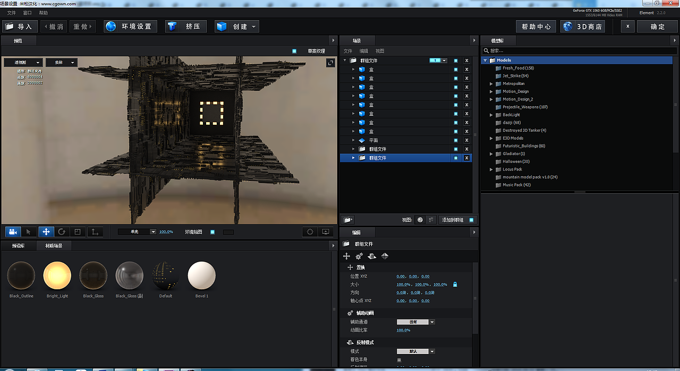
Task: Click the 确定 confirm button
Action: pyautogui.click(x=657, y=26)
